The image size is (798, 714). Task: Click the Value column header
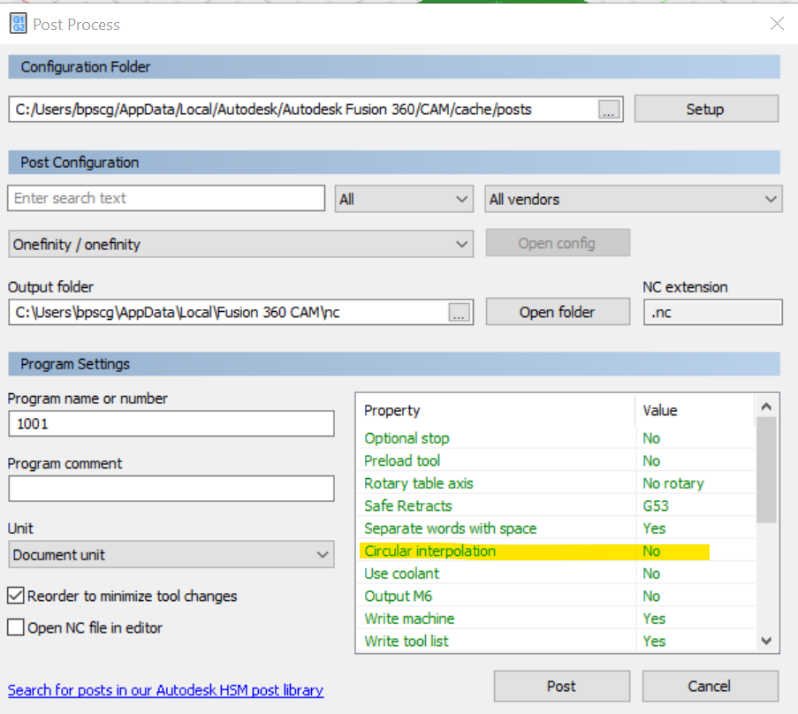[695, 410]
